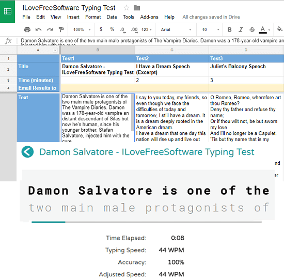Open the Help menu
Viewport: 284px width, 279px height.
coord(169,17)
